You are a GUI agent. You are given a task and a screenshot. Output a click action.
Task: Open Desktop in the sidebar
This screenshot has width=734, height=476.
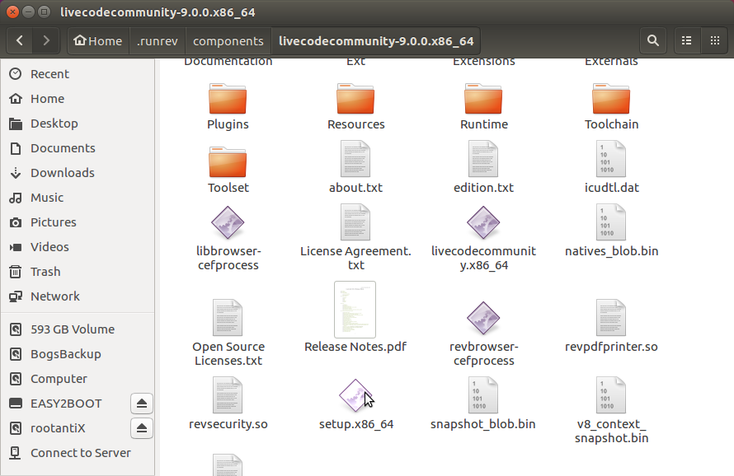[x=78, y=124]
